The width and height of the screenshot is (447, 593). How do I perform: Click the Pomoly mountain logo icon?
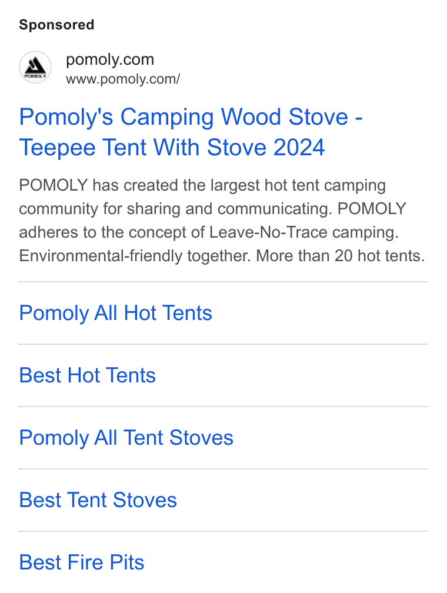point(35,66)
